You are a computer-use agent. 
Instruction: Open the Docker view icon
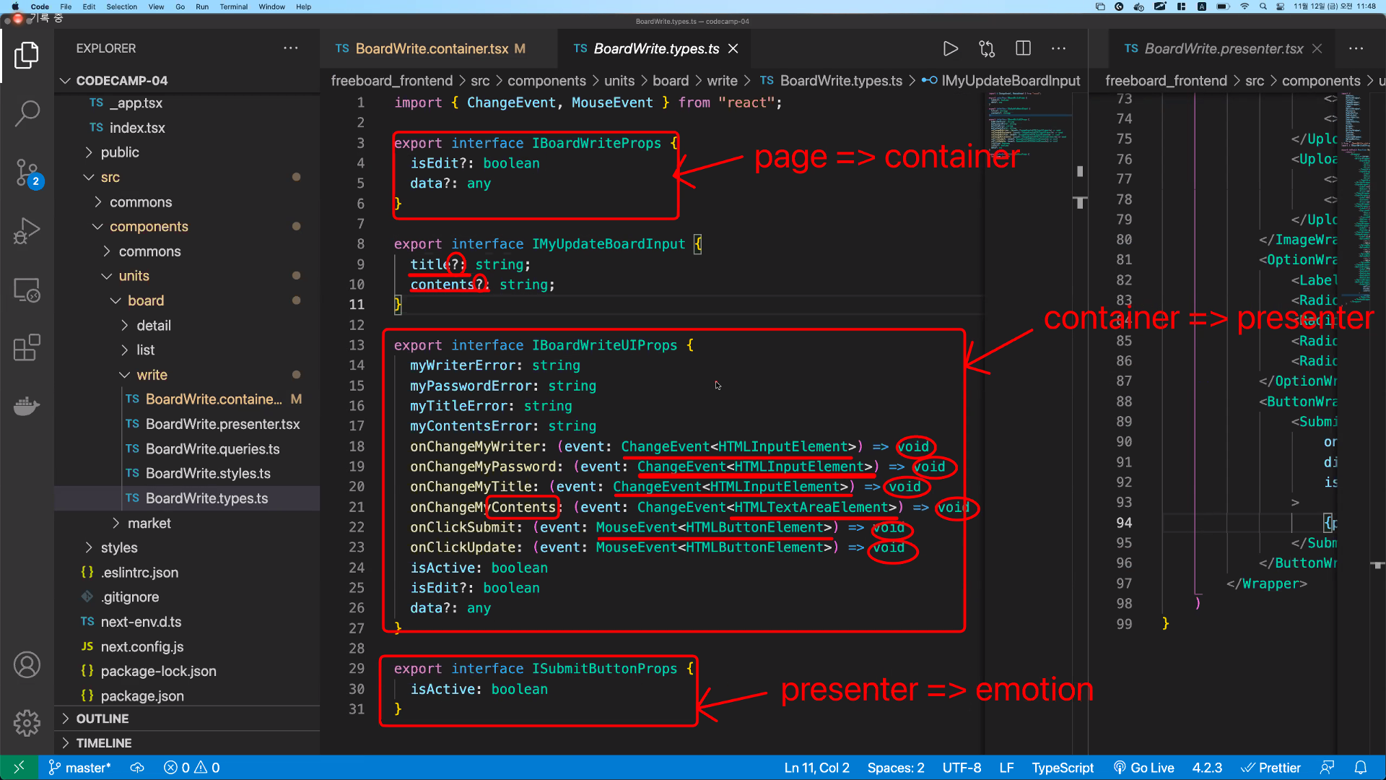click(27, 406)
